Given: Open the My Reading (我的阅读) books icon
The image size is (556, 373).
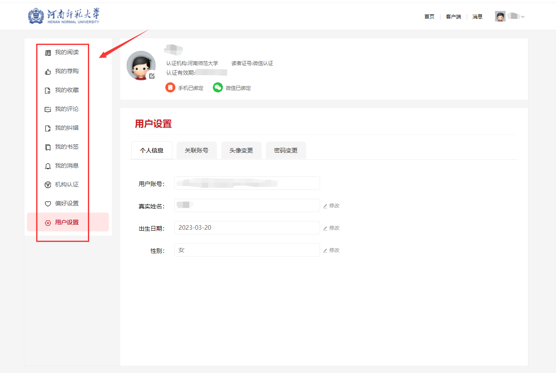Looking at the screenshot, I should (x=48, y=53).
